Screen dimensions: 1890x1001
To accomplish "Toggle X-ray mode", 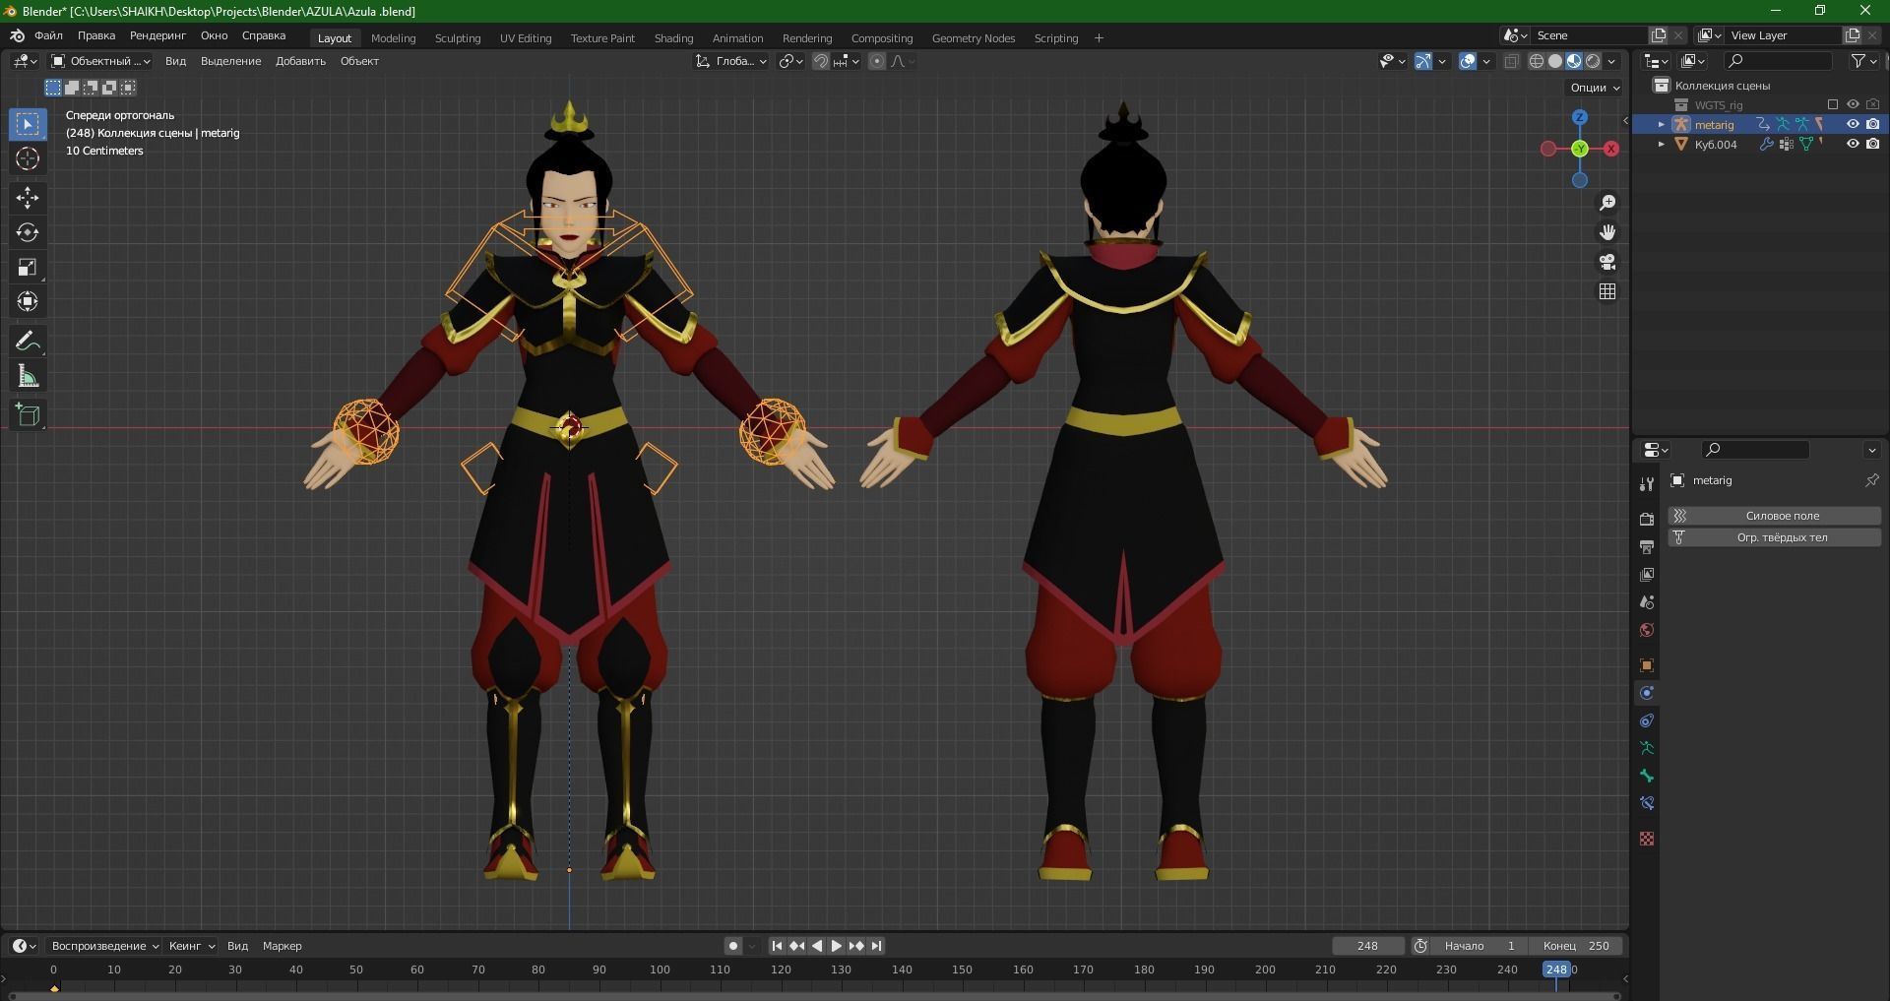I will (1512, 61).
